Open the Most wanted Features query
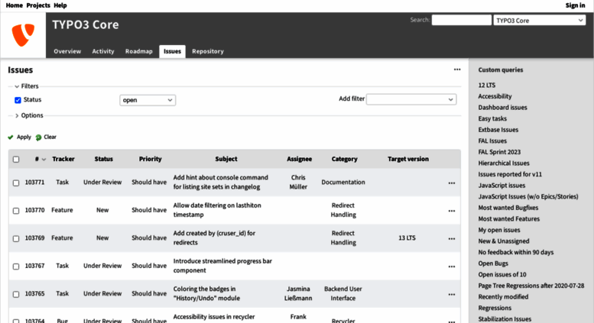 click(509, 219)
